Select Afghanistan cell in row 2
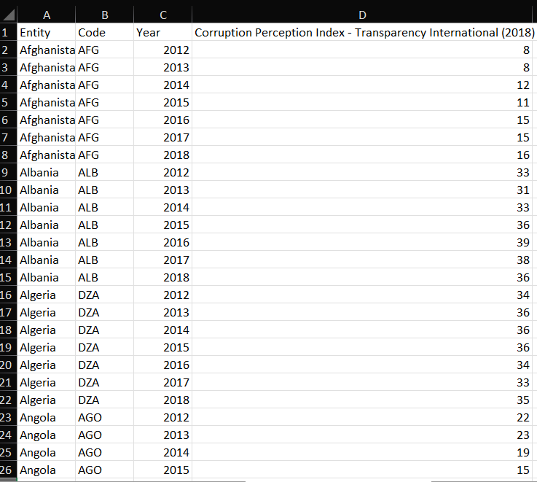This screenshot has width=537, height=482. (x=46, y=50)
